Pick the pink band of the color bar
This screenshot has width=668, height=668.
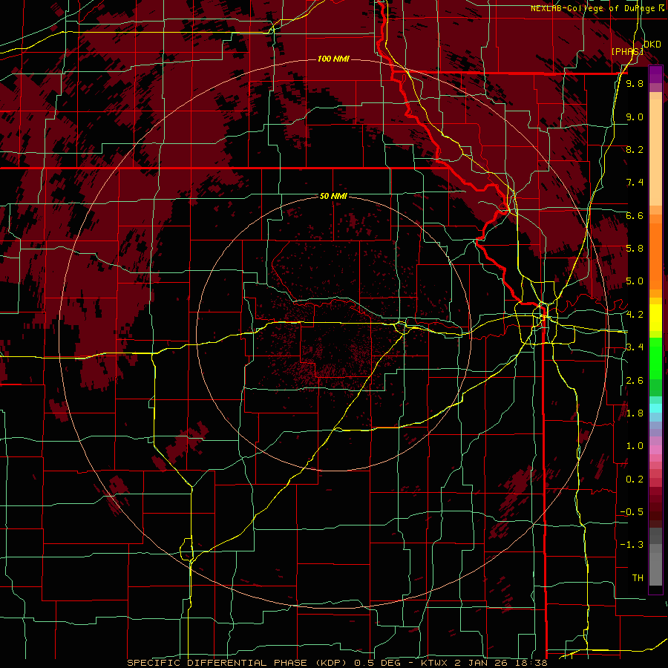point(655,450)
